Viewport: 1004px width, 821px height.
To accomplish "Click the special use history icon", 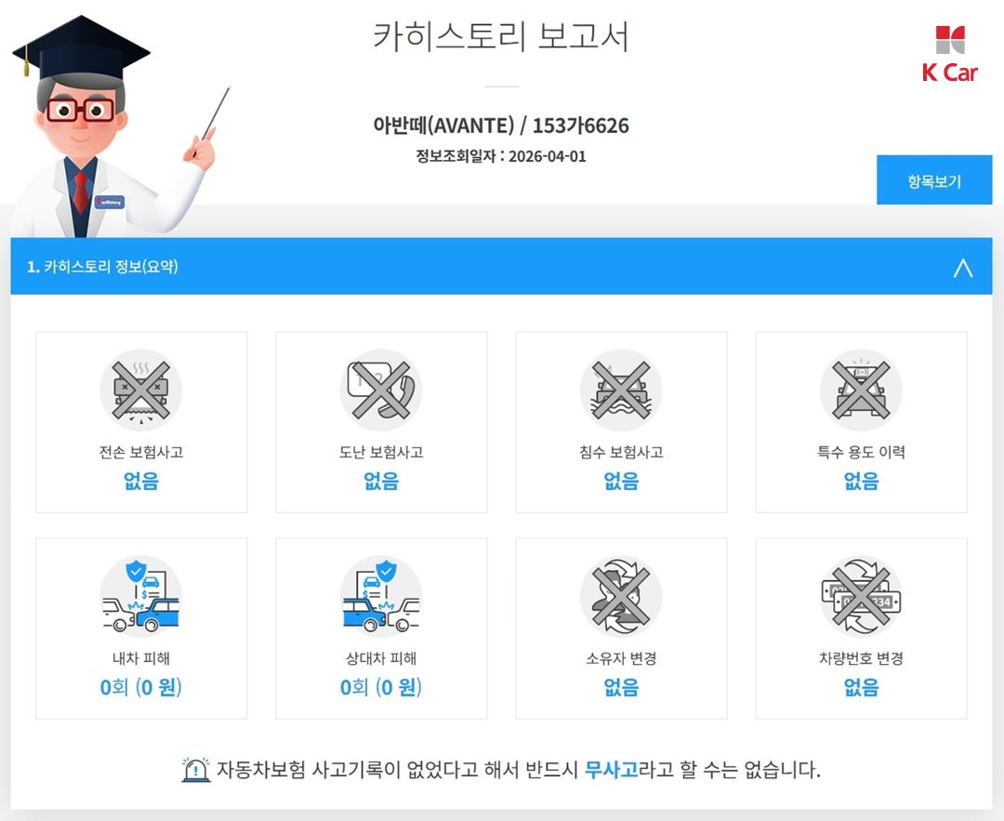I will point(861,390).
